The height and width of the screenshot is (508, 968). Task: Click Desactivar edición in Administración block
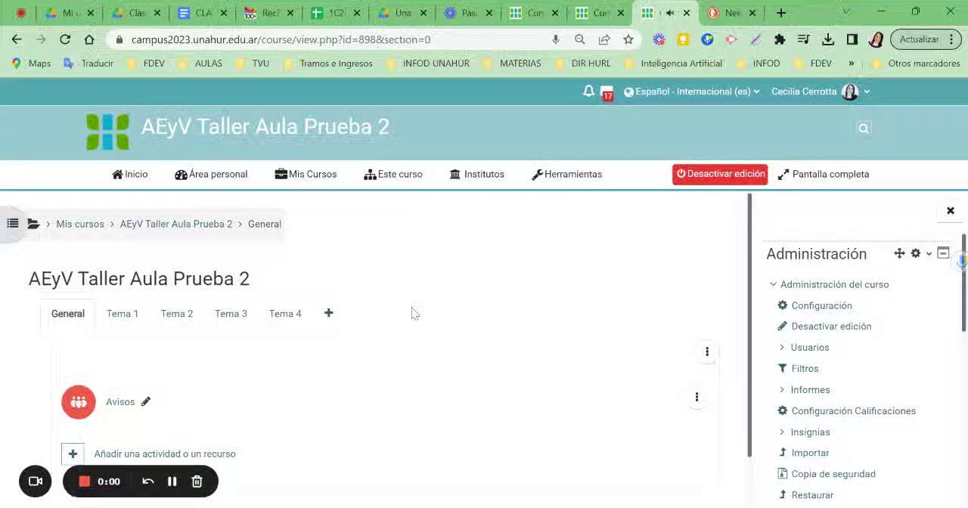tap(831, 326)
